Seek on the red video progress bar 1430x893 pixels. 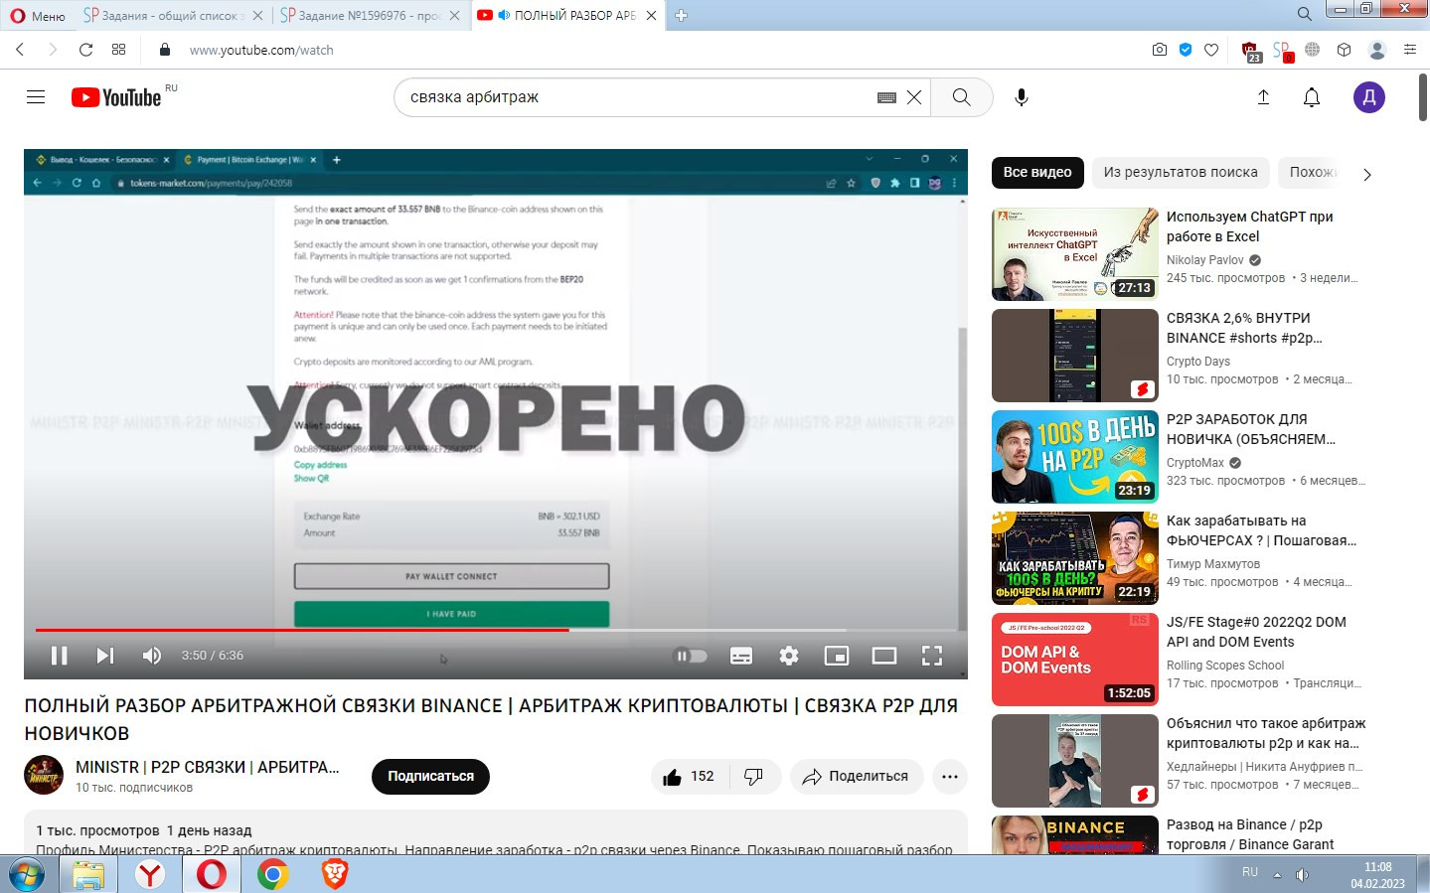(302, 630)
